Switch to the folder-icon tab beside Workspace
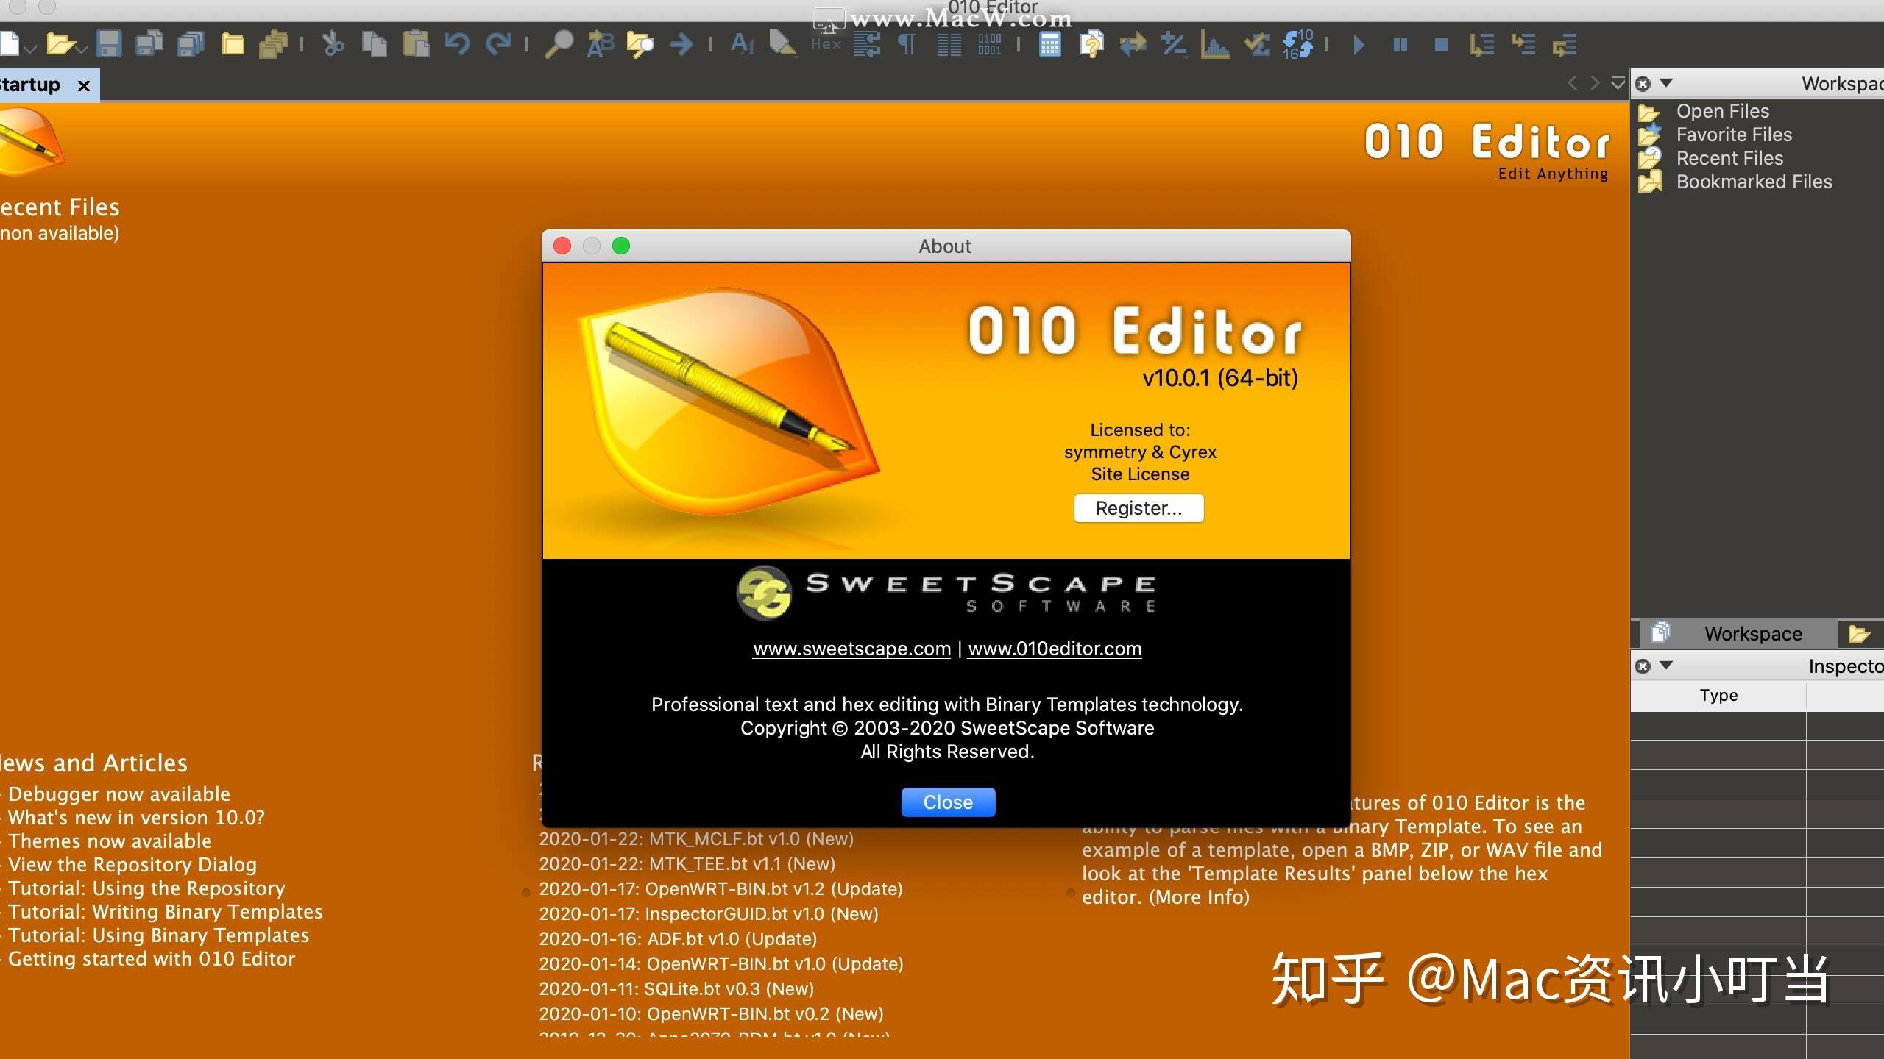The height and width of the screenshot is (1059, 1884). [x=1859, y=634]
